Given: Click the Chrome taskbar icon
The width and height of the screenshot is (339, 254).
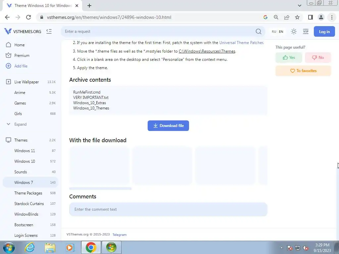Looking at the screenshot, I should (91, 247).
